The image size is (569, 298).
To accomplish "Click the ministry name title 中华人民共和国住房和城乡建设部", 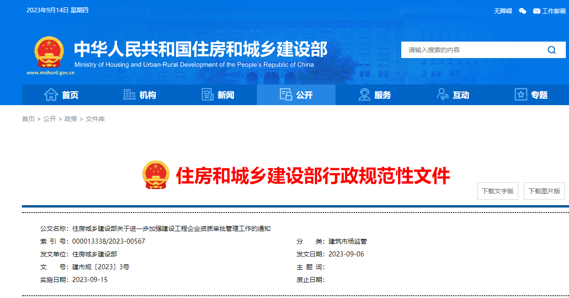I will (x=201, y=49).
